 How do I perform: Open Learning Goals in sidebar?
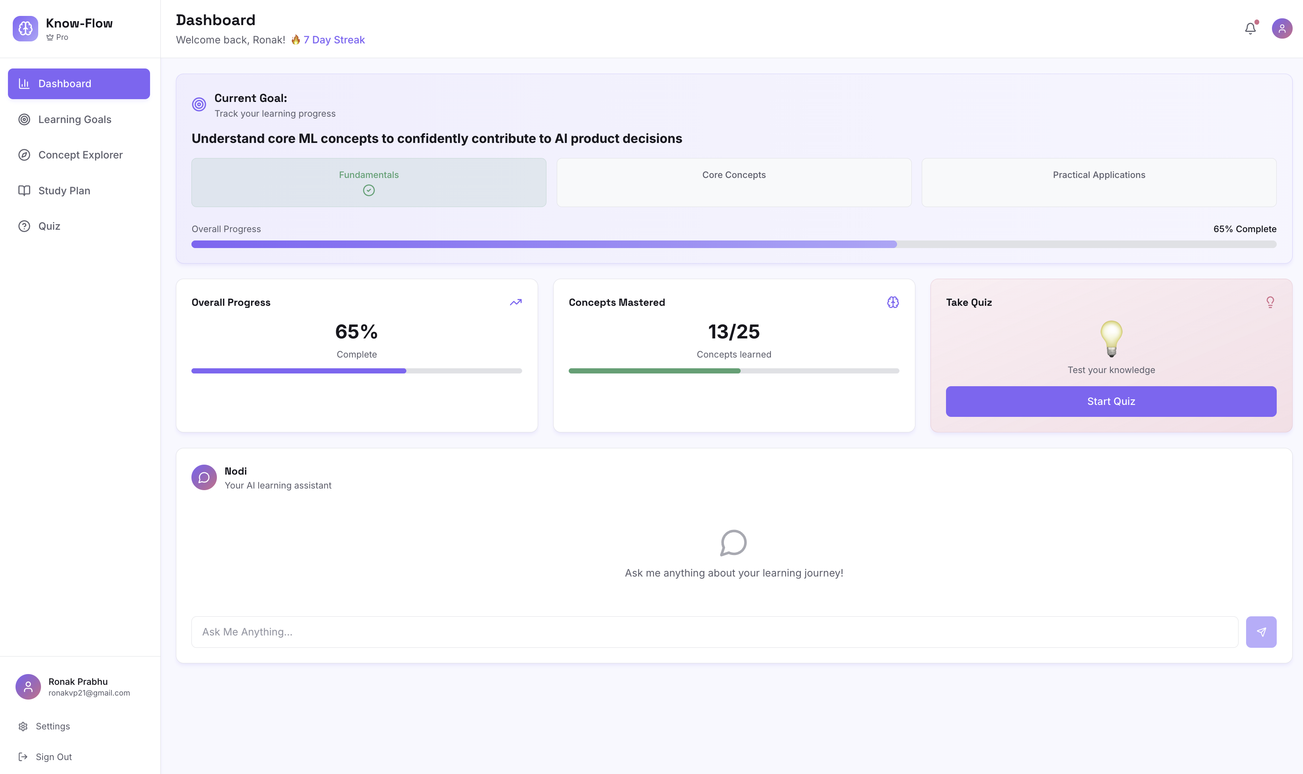[74, 119]
